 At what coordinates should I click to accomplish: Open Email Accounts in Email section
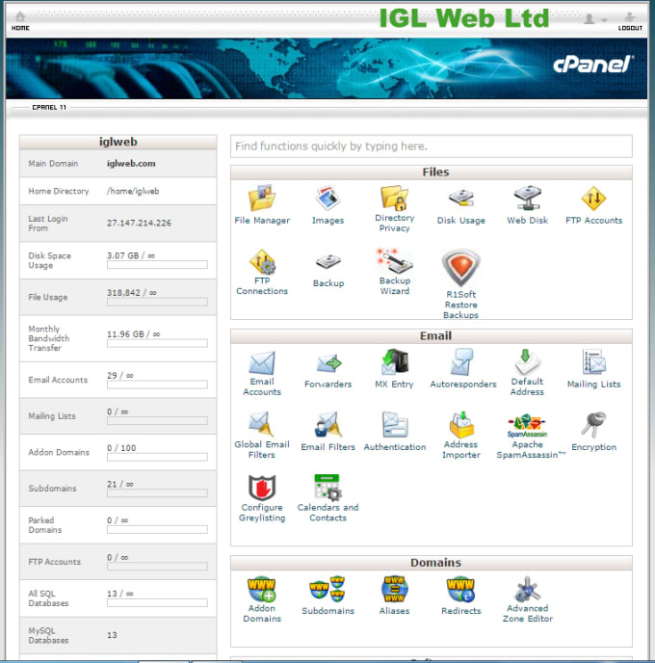(x=262, y=373)
